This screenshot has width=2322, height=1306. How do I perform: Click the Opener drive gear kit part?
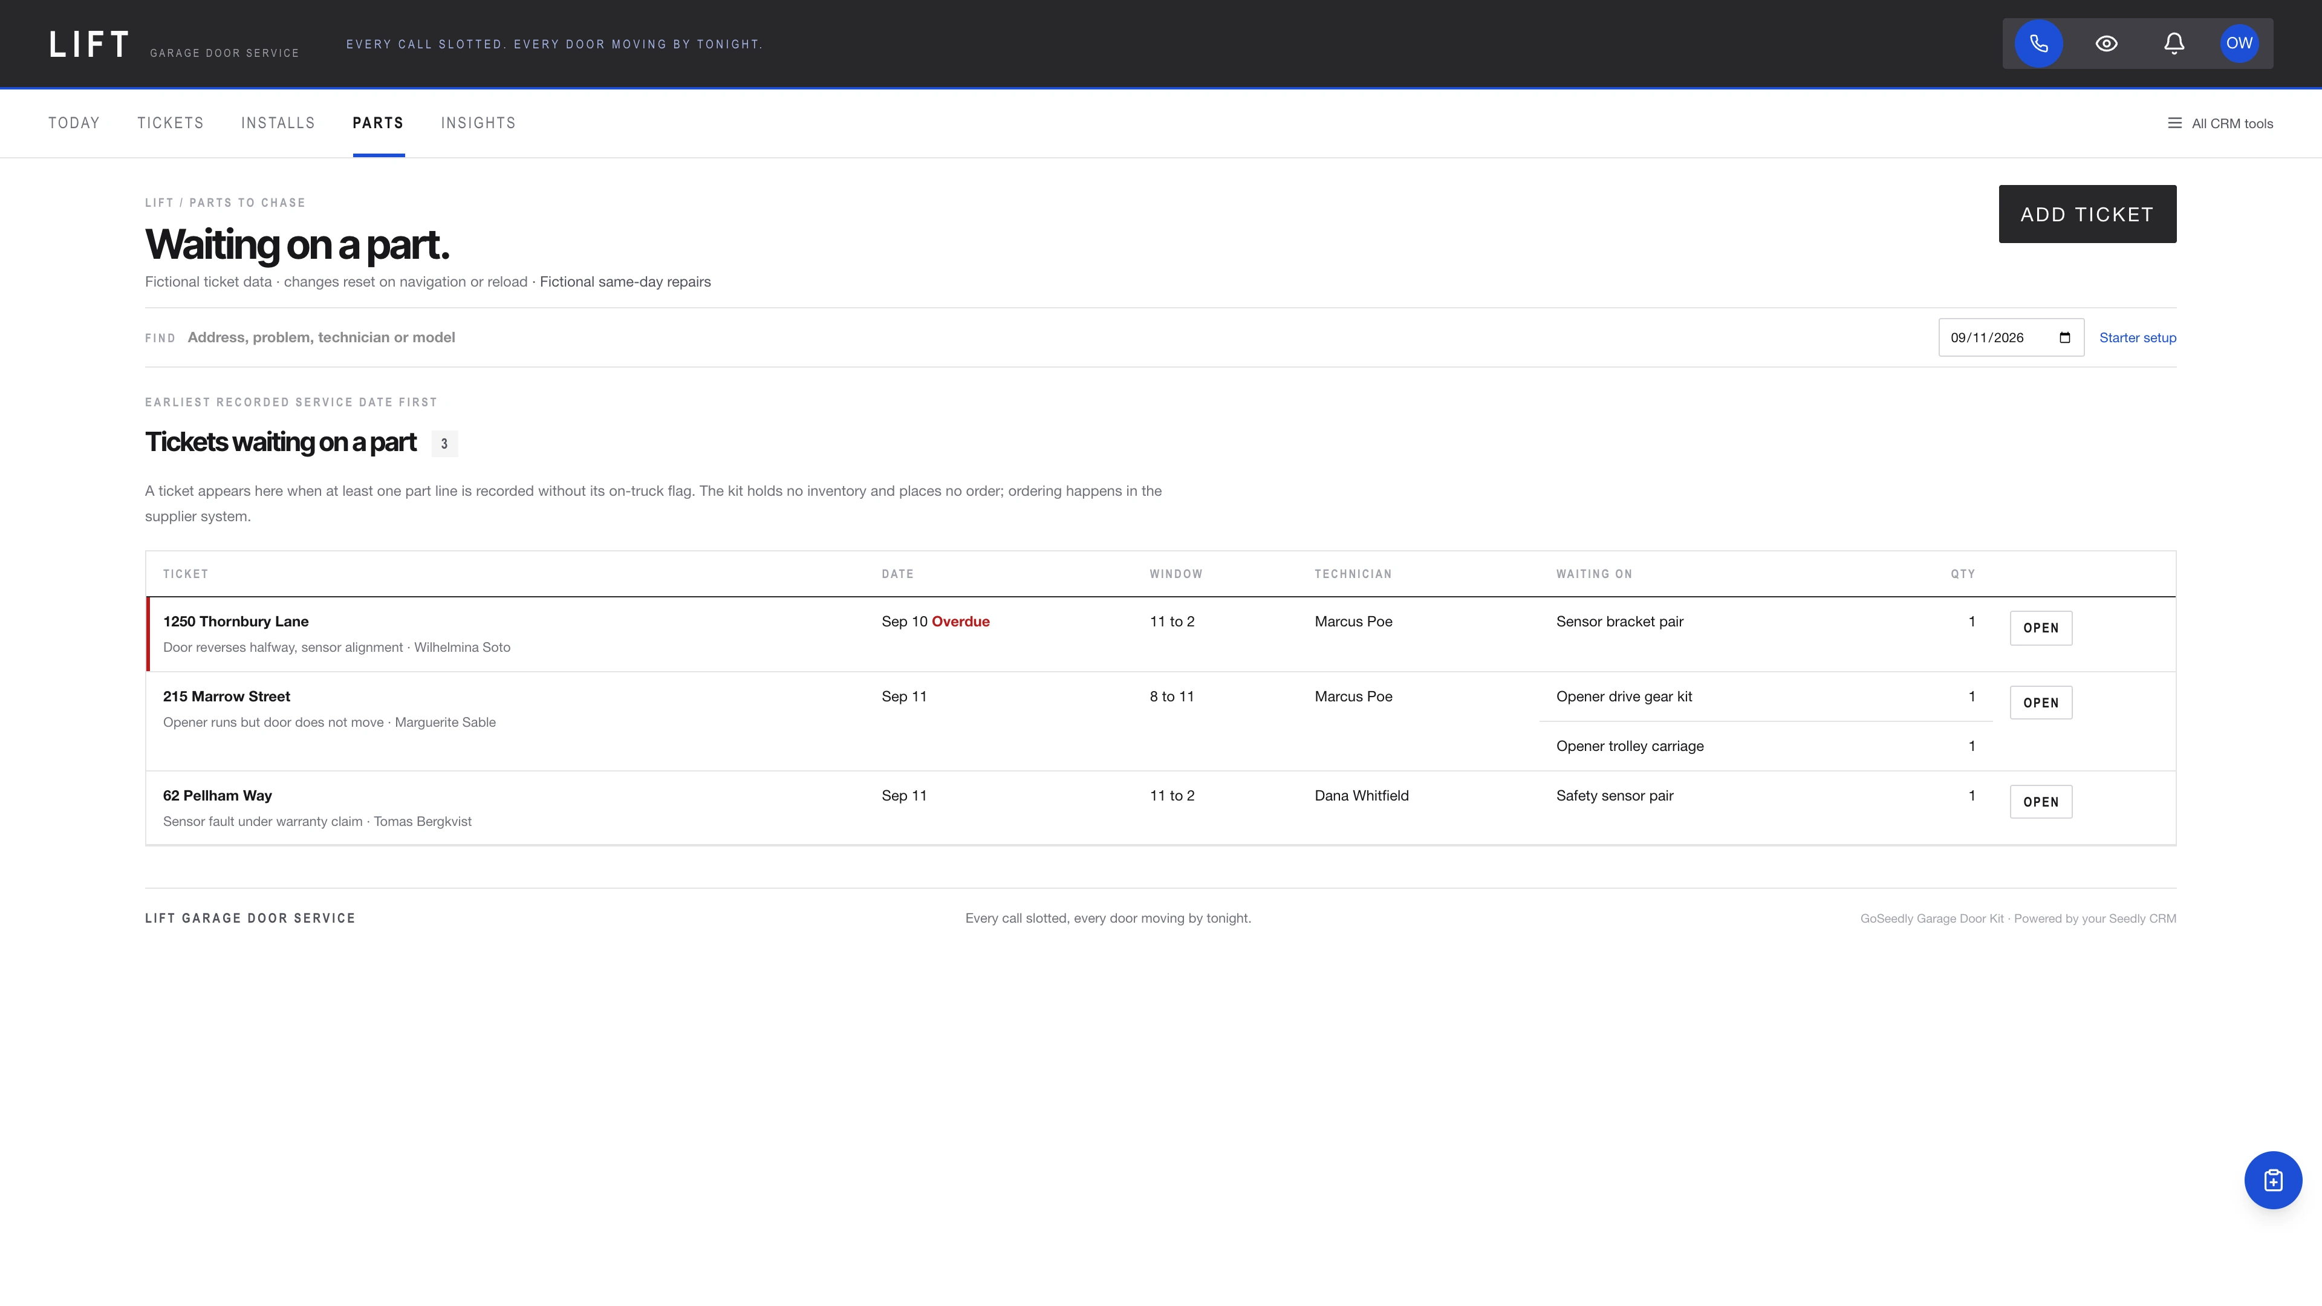tap(1624, 697)
